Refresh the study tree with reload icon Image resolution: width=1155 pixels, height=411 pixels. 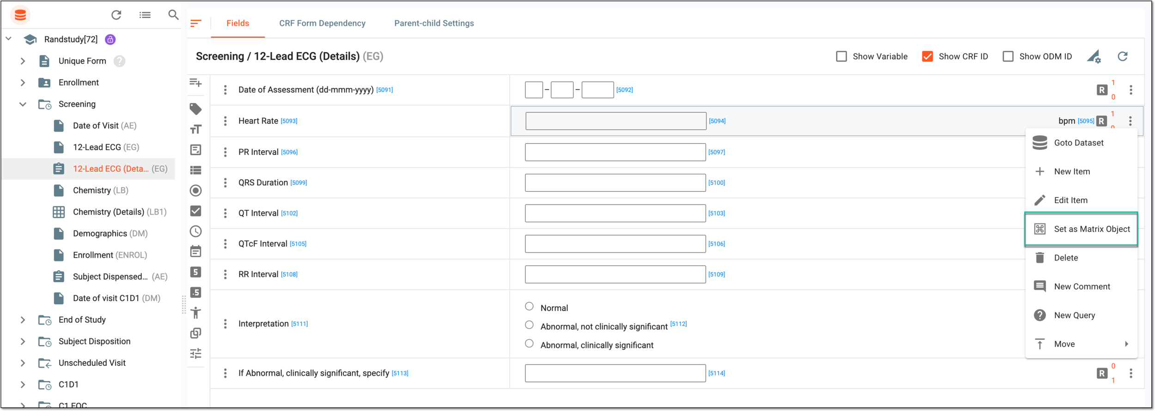[116, 15]
